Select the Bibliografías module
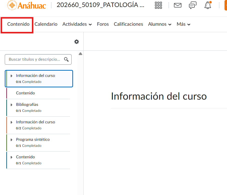227x195 pixels. [38, 108]
